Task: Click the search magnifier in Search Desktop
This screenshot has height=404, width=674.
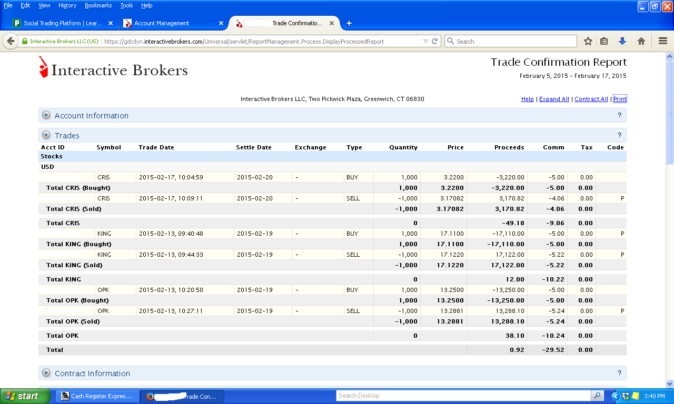Action: pyautogui.click(x=597, y=396)
